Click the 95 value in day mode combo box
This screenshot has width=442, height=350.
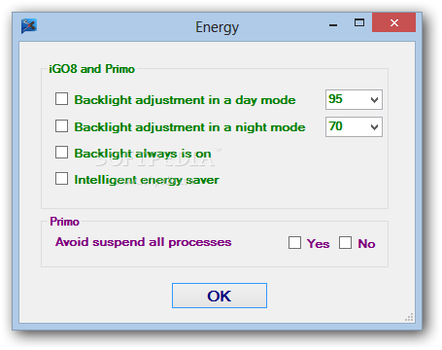[335, 99]
